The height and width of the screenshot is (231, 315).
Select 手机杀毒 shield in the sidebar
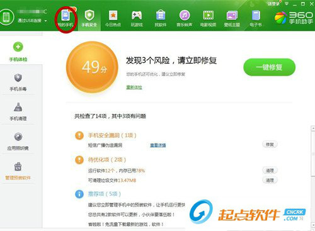point(18,82)
